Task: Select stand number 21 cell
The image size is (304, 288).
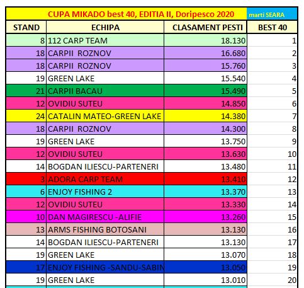Action: tap(26, 91)
